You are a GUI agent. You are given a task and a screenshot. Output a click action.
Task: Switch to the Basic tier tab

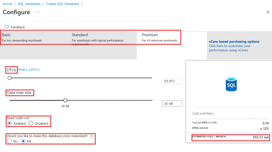[6, 35]
